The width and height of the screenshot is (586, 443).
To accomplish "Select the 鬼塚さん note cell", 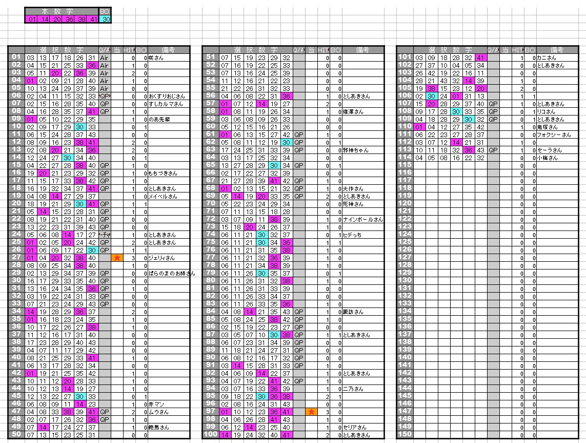I will tap(557, 127).
